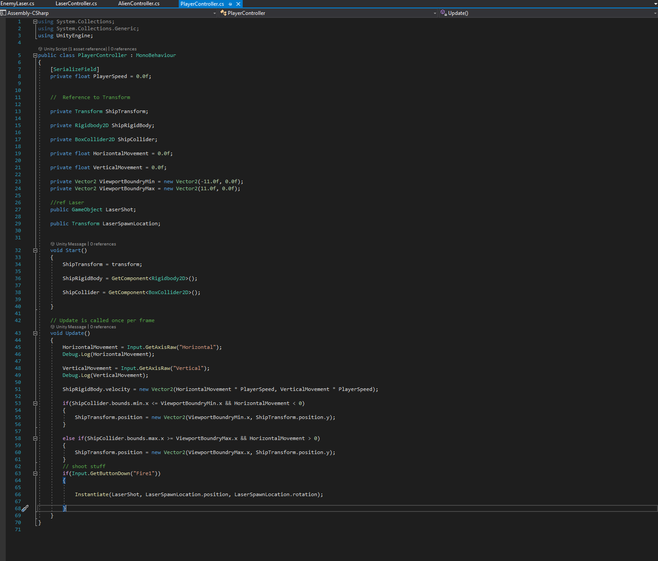Collapse the PlayerController class region

[35, 55]
